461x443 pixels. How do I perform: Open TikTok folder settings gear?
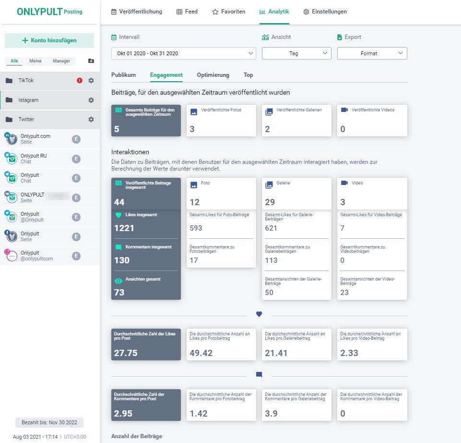[x=91, y=80]
